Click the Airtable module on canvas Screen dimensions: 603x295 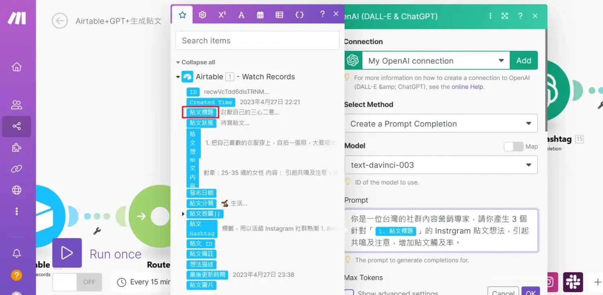[50, 216]
